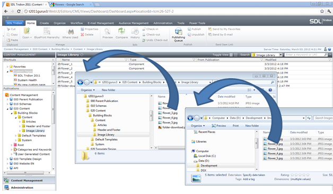The height and width of the screenshot is (194, 333).
Task: Open the Image Library search scope dropdown
Action: (281, 55)
